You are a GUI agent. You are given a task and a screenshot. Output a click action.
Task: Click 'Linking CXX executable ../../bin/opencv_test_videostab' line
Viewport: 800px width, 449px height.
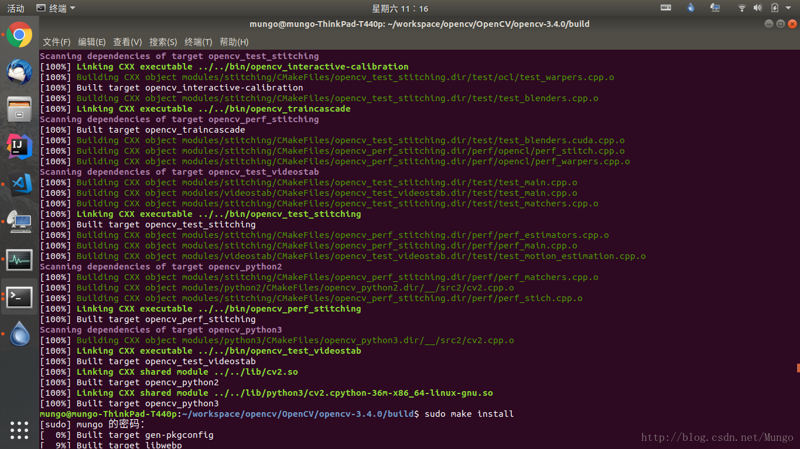200,351
